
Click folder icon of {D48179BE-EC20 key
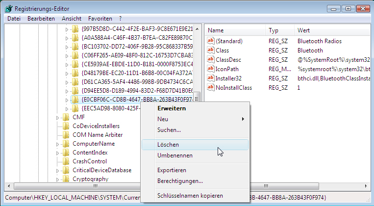pyautogui.click(x=75, y=73)
